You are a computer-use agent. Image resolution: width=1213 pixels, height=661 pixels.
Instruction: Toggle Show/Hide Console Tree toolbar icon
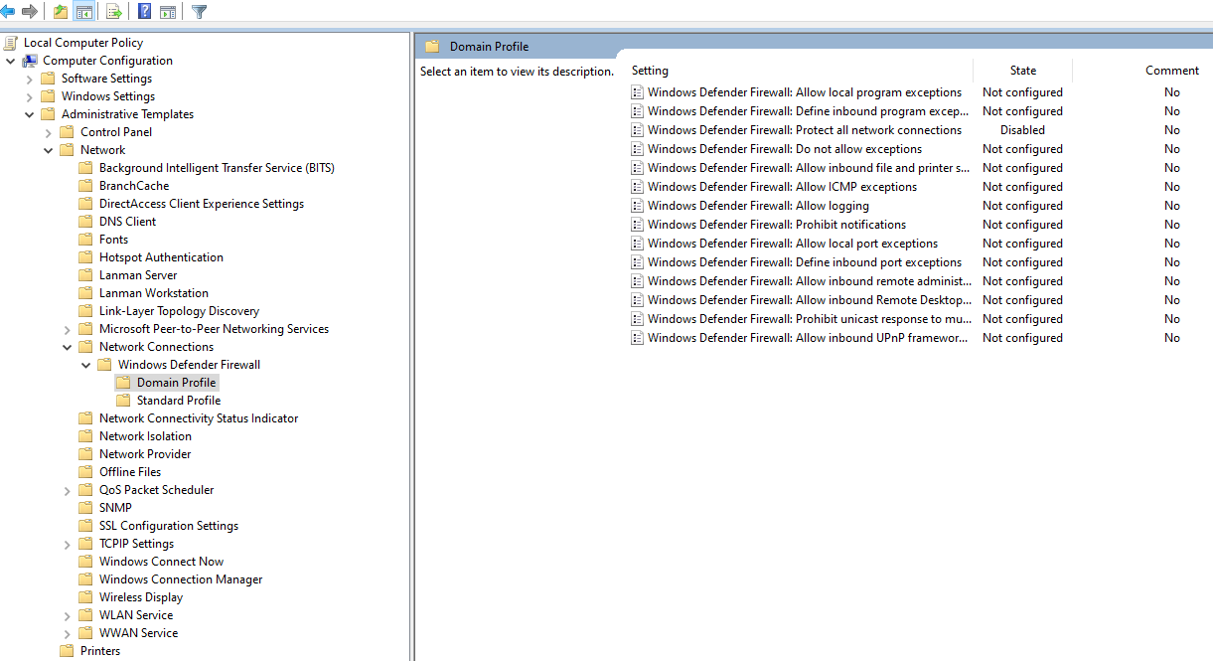83,12
